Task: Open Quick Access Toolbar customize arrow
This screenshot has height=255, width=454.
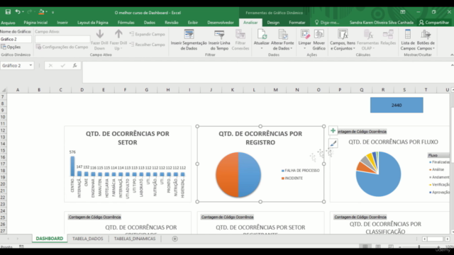Action: click(x=52, y=12)
